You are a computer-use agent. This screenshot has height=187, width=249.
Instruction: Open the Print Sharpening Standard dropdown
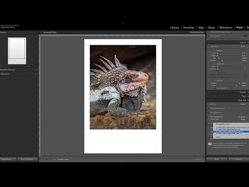tap(242, 117)
